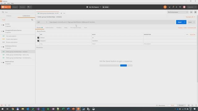This screenshot has height=111, width=198.
Task: Uncheck the $select parameter checkbox
Action: coord(38,38)
